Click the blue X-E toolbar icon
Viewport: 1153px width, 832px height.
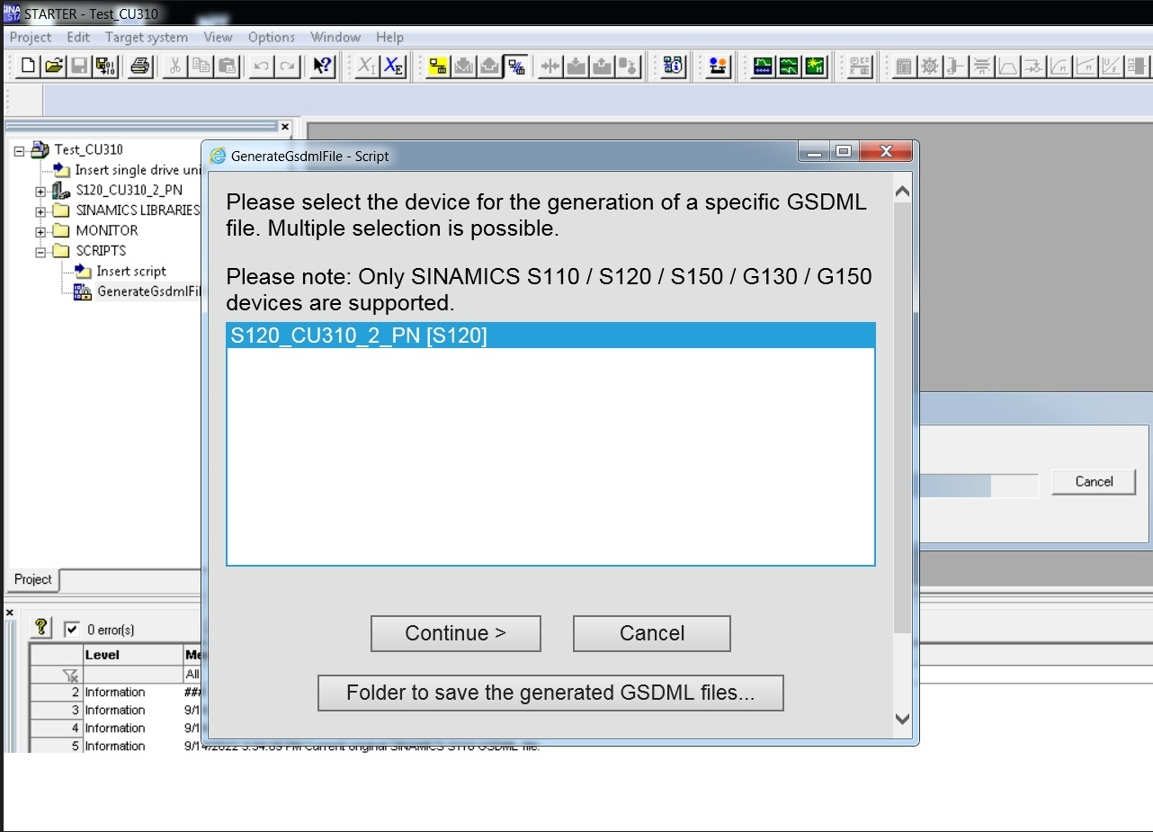pos(393,66)
